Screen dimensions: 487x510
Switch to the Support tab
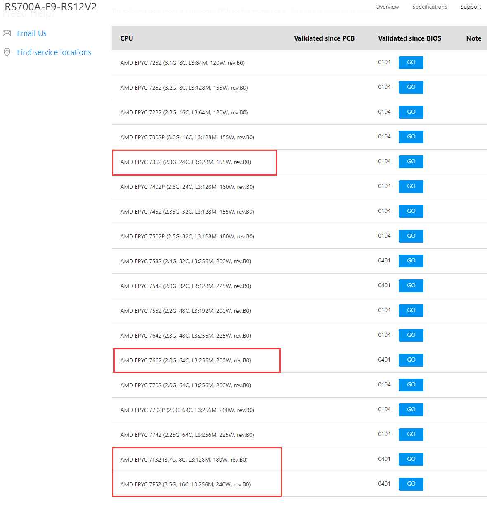coord(471,7)
